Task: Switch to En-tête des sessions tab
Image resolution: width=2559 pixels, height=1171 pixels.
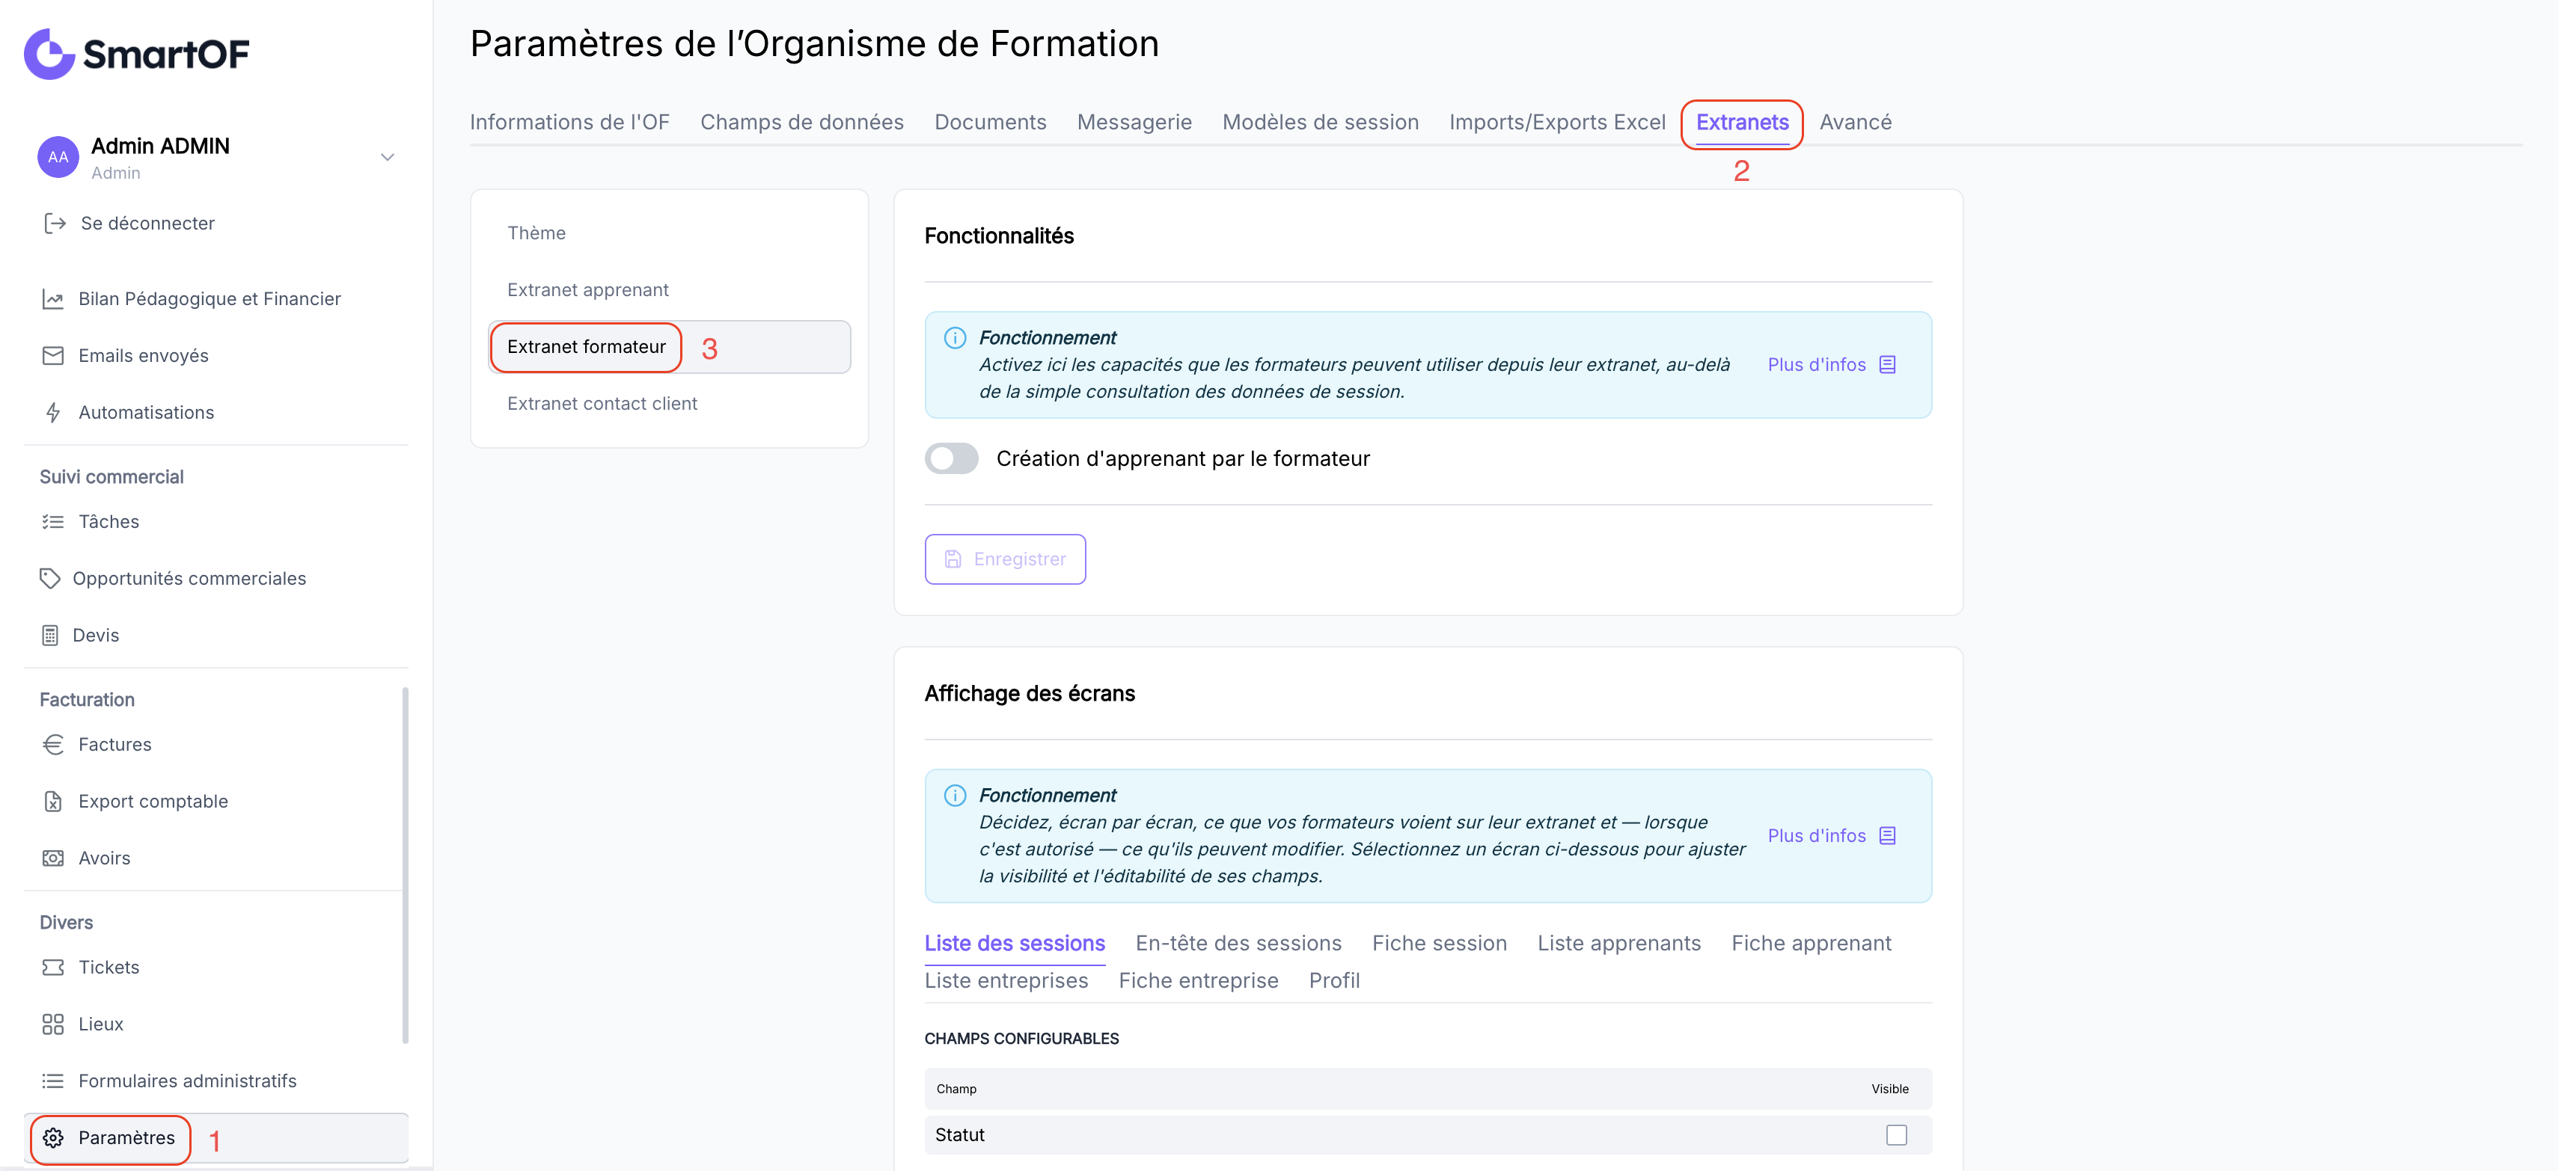Action: click(1238, 944)
